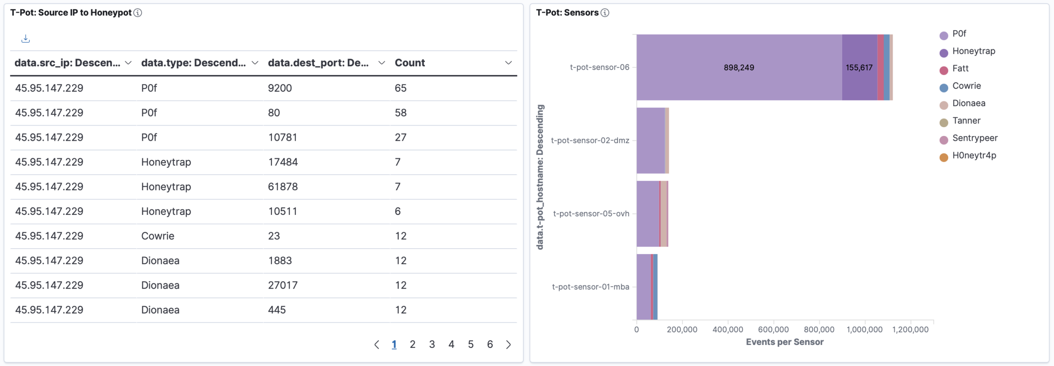Screen dimensions: 1054x366
Task: Click t-pot-sensor-02-dmz bar in chart
Action: tap(651, 140)
